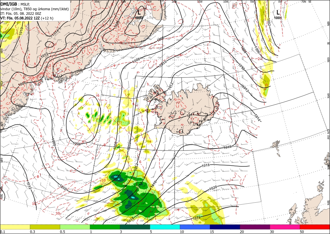Click the '15W' longitude label
Screen dimensions: 330x234
(x=200, y=2)
